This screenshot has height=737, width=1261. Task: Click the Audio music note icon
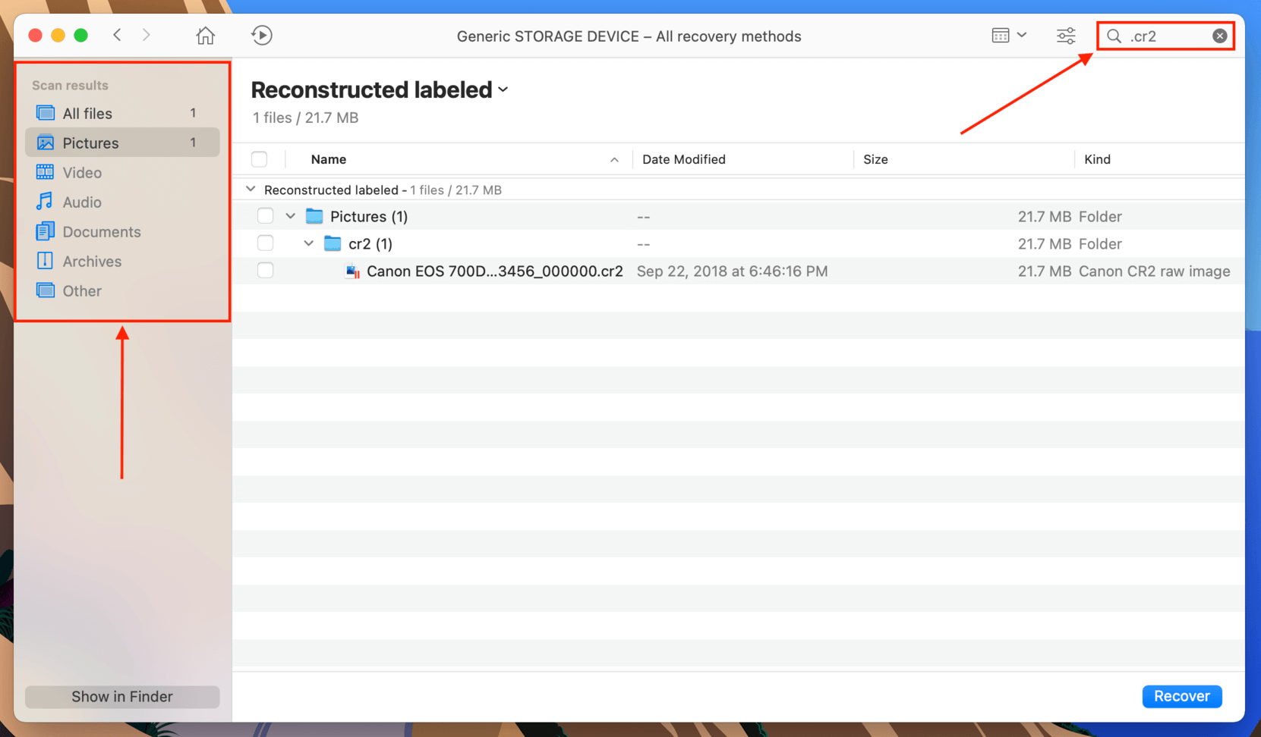click(x=46, y=202)
